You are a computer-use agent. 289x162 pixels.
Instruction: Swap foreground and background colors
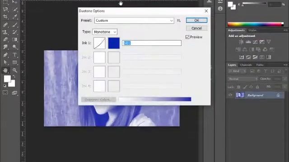[x=14, y=76]
